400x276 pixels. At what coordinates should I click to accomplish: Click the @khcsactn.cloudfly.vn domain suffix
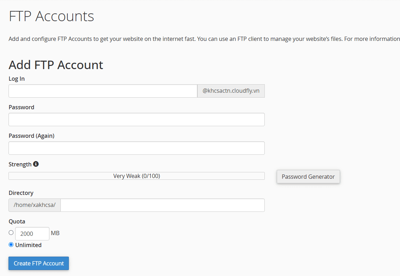231,91
